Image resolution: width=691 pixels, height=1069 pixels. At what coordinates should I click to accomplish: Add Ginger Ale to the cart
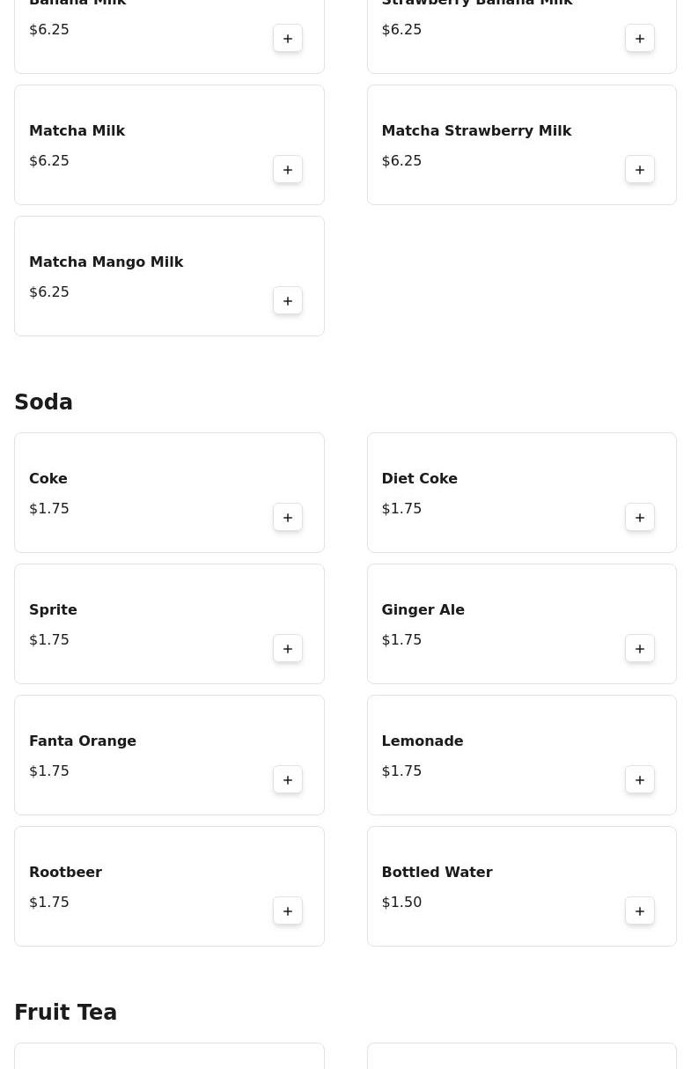tap(640, 648)
